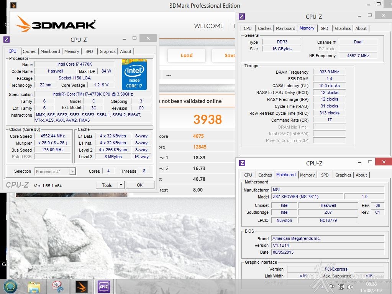Click the CPU-Z Z logo in CPU window
Image resolution: width=392 pixels, height=294 pixels.
(7, 40)
